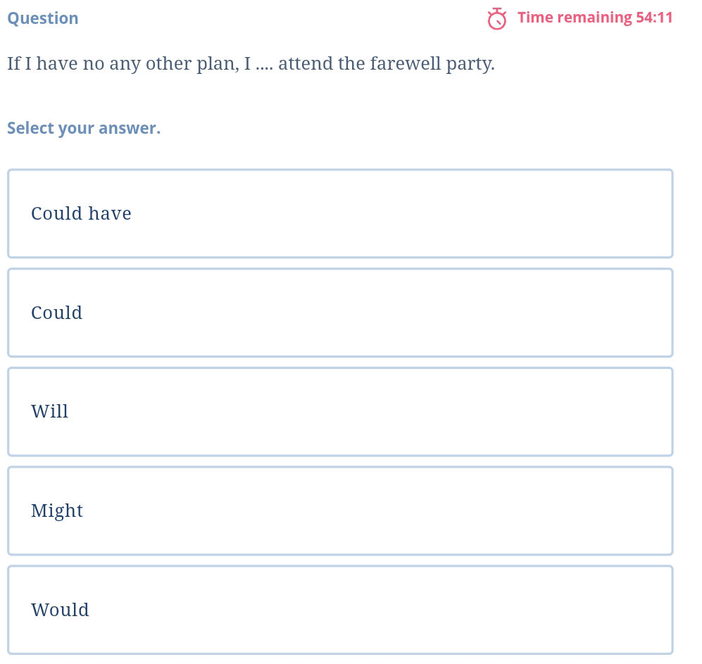Pick "Would" as the answer
Screen dimensions: 702x664
(x=340, y=610)
